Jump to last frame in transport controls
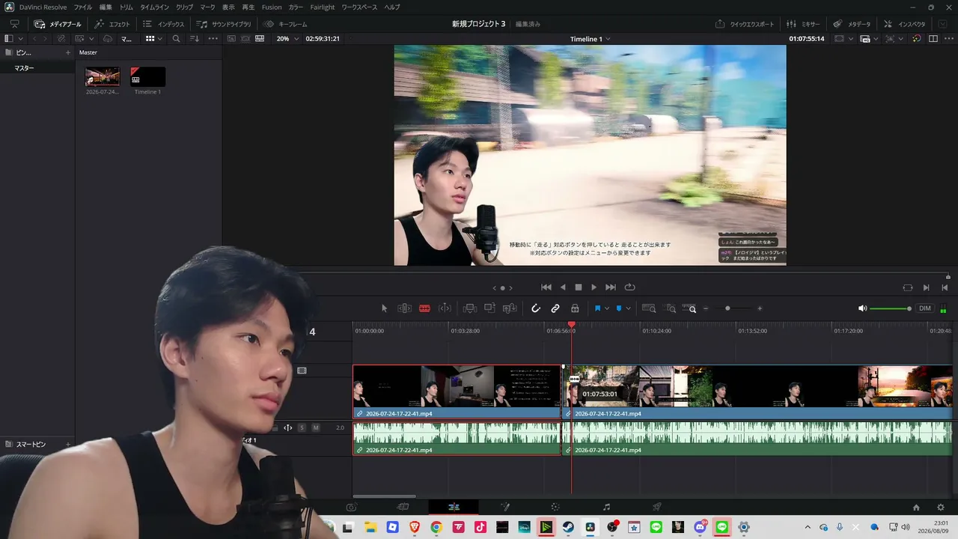958x539 pixels. tap(611, 287)
